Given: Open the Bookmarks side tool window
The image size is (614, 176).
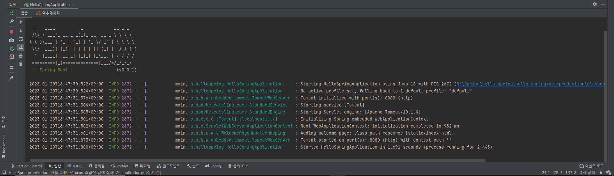Looking at the screenshot, I should tap(4, 146).
